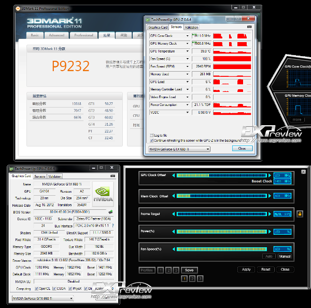The image size is (311, 308).
Task: Click Close in the overclocking panel
Action: tap(285, 270)
